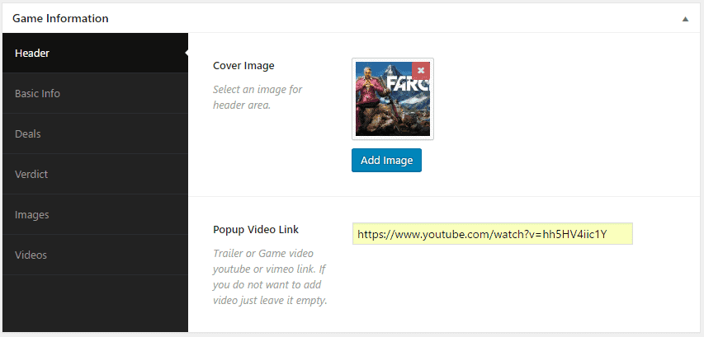Click the Cover Image field label
704x337 pixels.
pos(243,66)
